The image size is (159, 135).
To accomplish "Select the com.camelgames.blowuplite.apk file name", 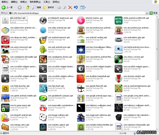I will pos(24,57).
